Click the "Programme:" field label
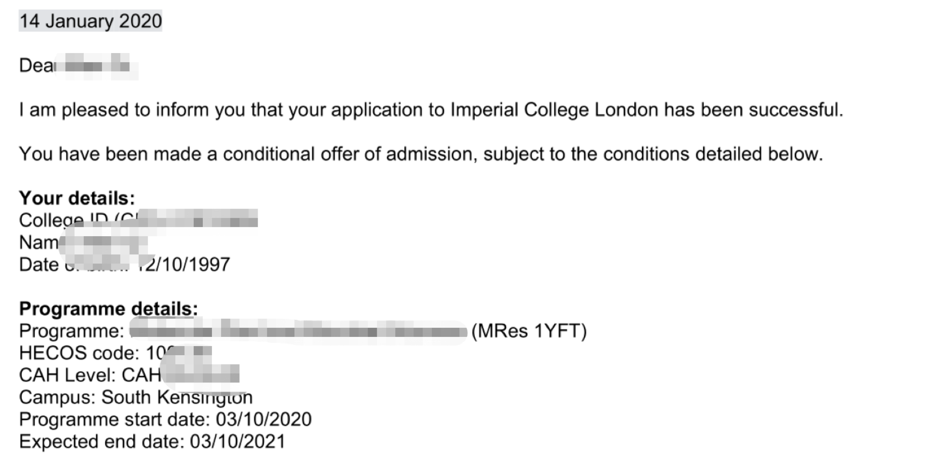Image resolution: width=928 pixels, height=473 pixels. (71, 331)
